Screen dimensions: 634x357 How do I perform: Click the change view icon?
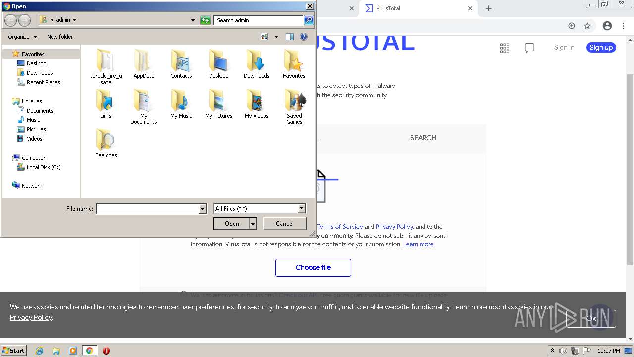[x=264, y=37]
